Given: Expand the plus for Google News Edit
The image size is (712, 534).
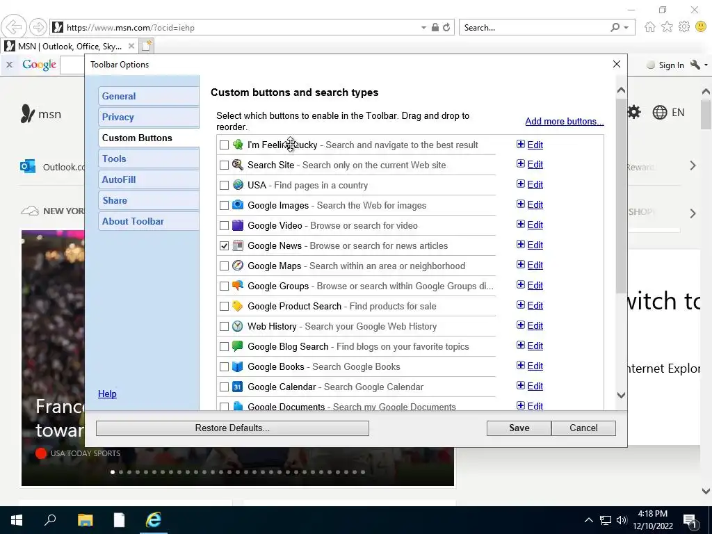Looking at the screenshot, I should 521,244.
